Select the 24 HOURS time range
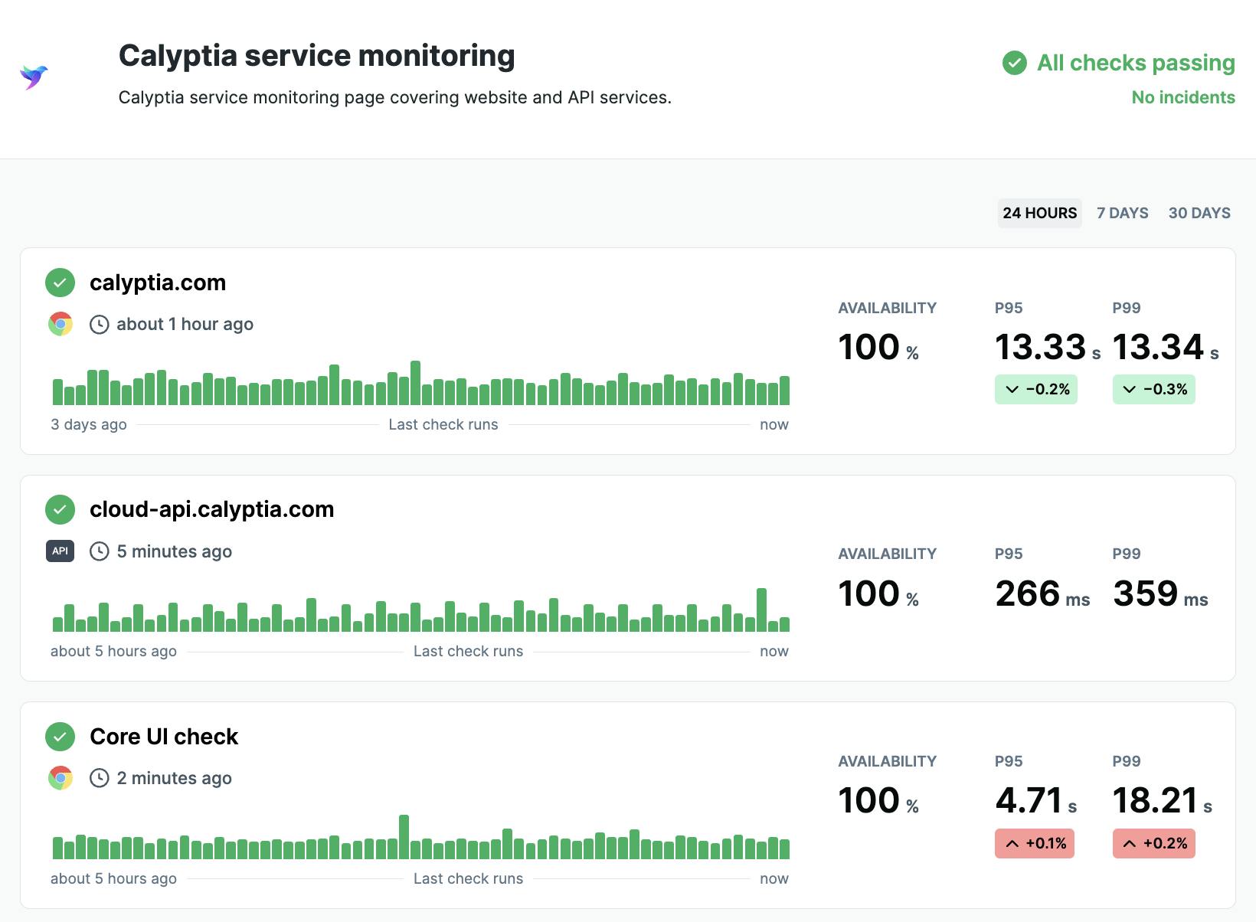The width and height of the screenshot is (1256, 922). pos(1039,213)
